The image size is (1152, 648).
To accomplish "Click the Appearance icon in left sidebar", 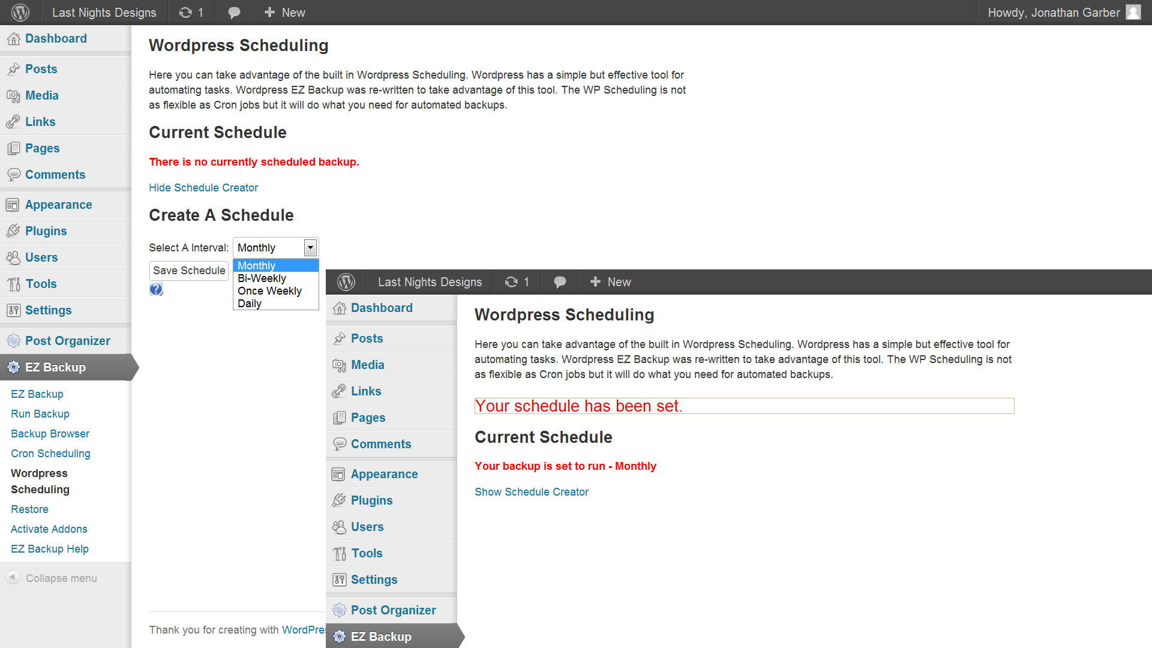I will (x=13, y=205).
